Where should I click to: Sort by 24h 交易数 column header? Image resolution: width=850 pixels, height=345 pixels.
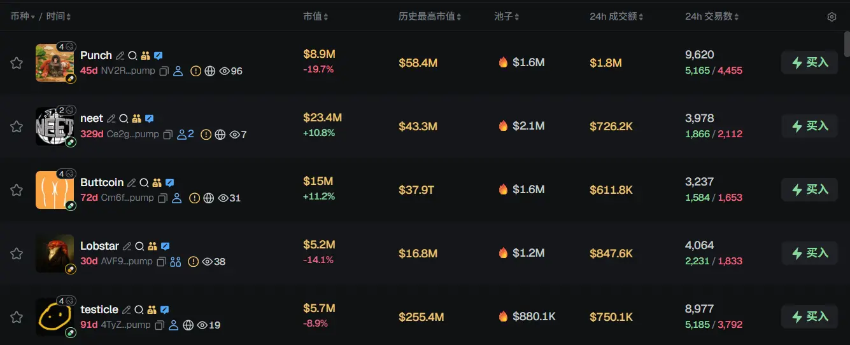pyautogui.click(x=712, y=17)
